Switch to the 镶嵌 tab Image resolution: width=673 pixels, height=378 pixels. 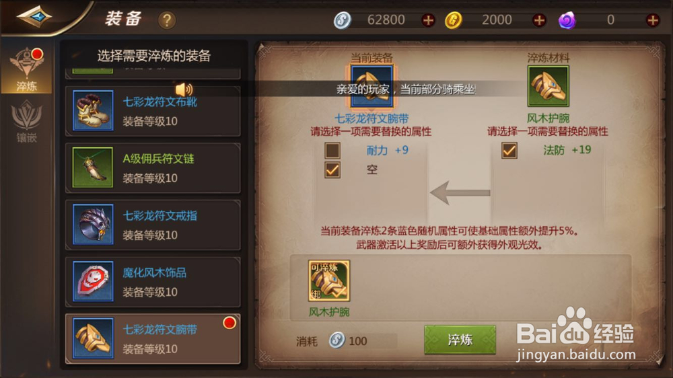(27, 121)
